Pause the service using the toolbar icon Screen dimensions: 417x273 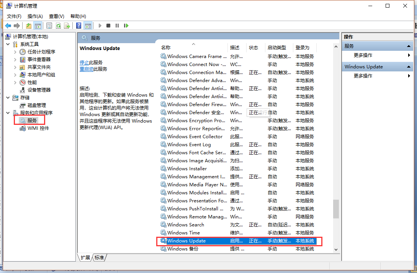(117, 26)
